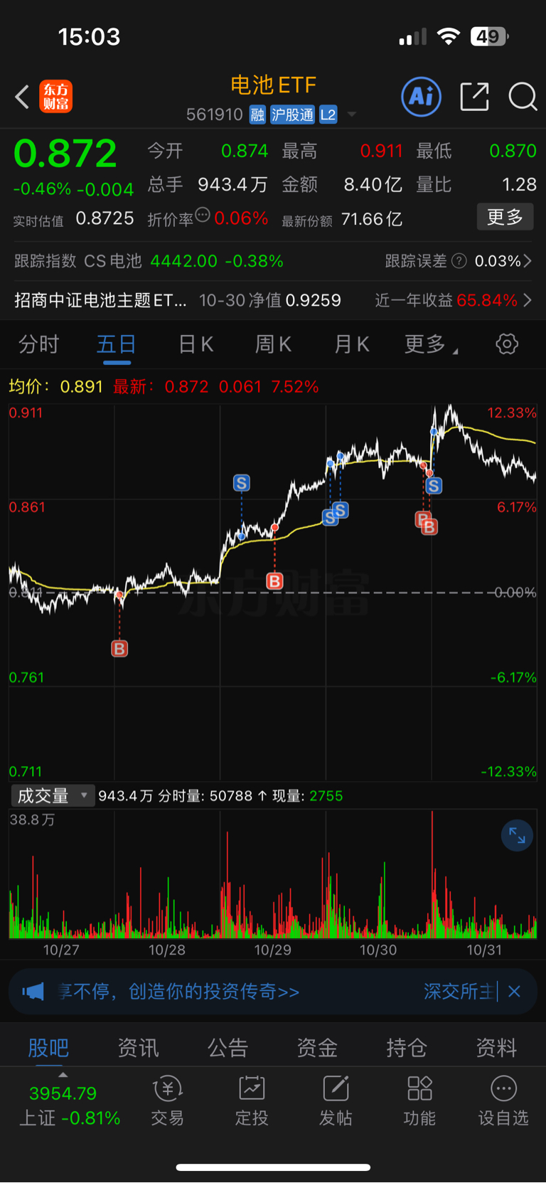Tap the Wi-Fi status icon
The height and width of the screenshot is (1183, 546).
tap(448, 36)
